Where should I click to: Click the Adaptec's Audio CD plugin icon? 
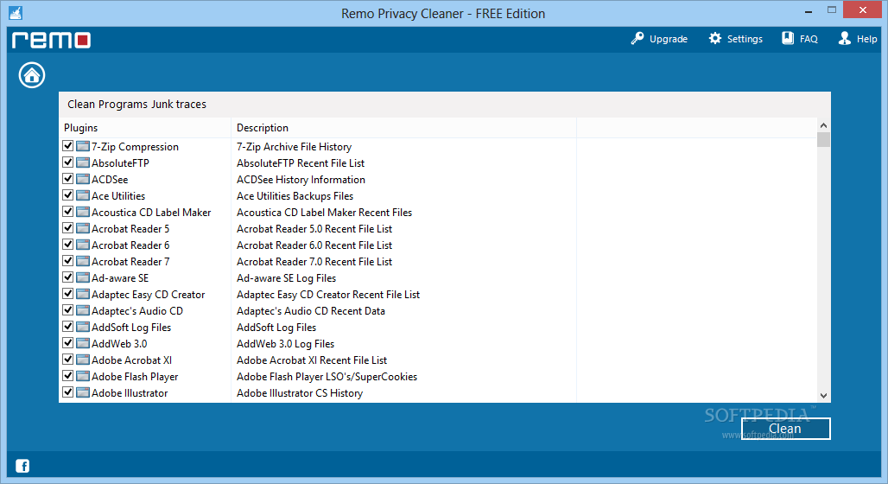coord(83,310)
